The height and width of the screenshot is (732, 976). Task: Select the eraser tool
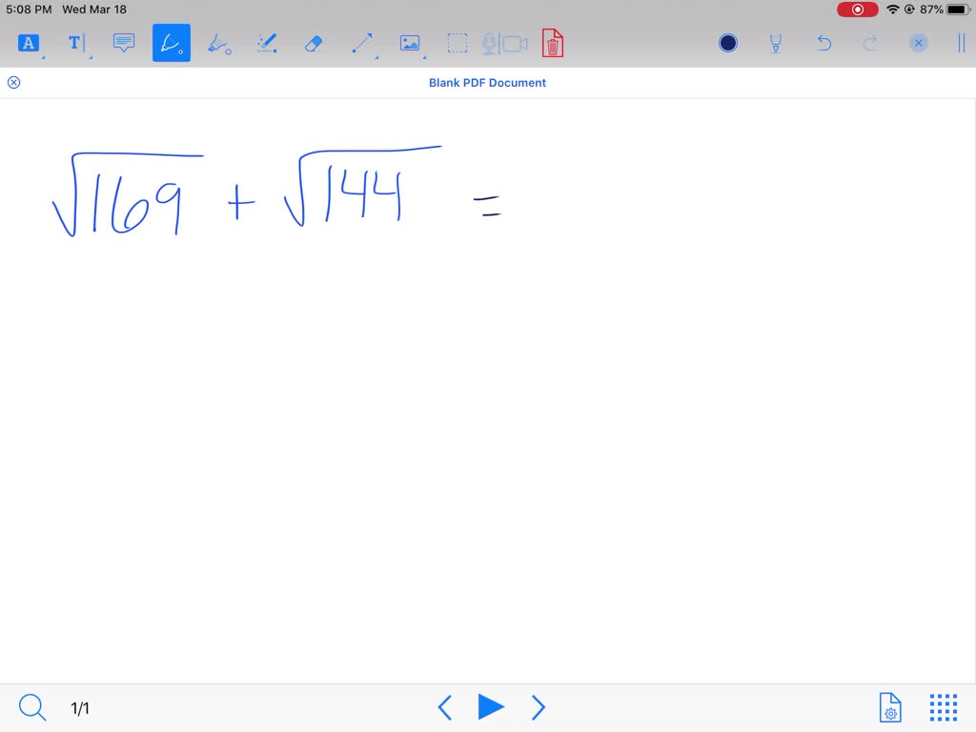(x=314, y=42)
